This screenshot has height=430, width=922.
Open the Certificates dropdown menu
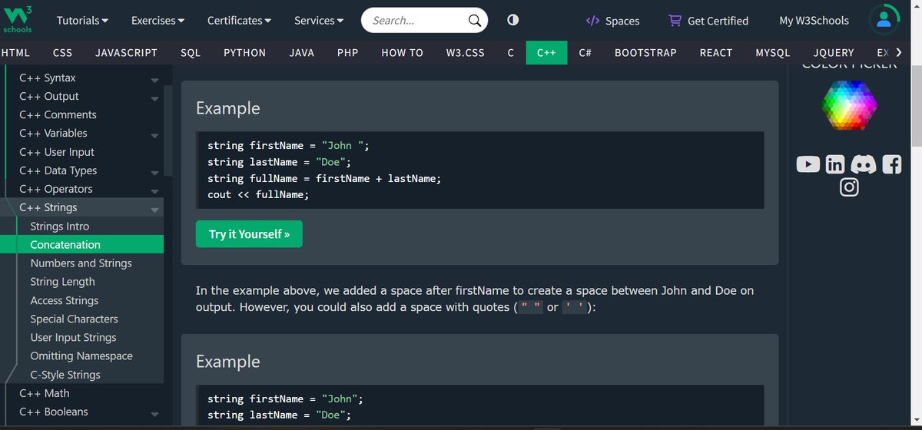pyautogui.click(x=239, y=20)
